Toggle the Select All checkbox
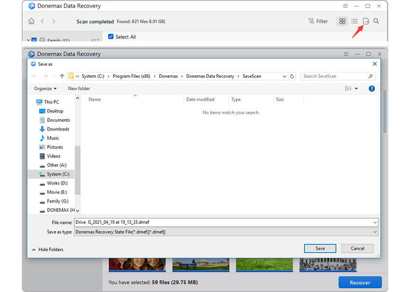The image size is (410, 292). coord(111,37)
